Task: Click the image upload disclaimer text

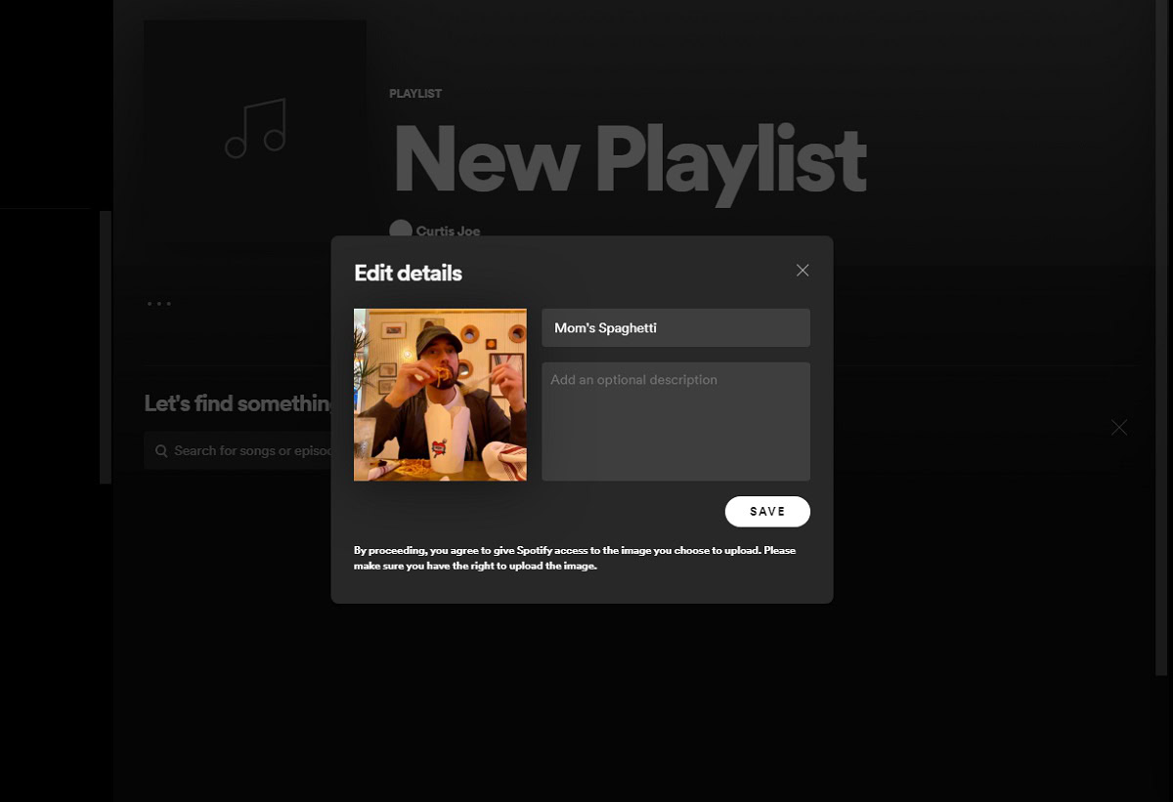Action: click(x=574, y=558)
